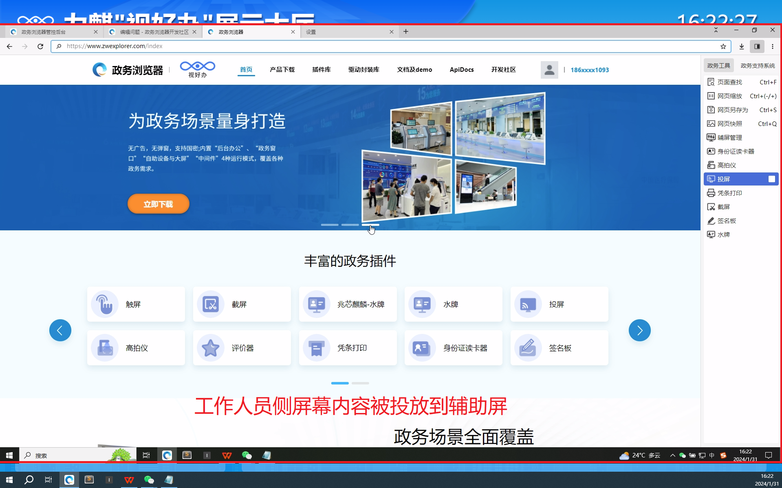The height and width of the screenshot is (488, 782).
Task: Open the 评价器 plugin card
Action: [242, 348]
